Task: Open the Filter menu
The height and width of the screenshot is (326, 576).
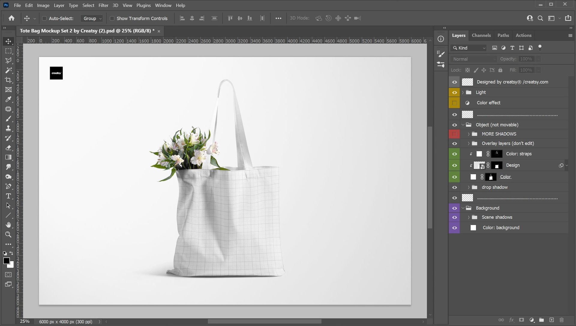Action: pyautogui.click(x=103, y=5)
